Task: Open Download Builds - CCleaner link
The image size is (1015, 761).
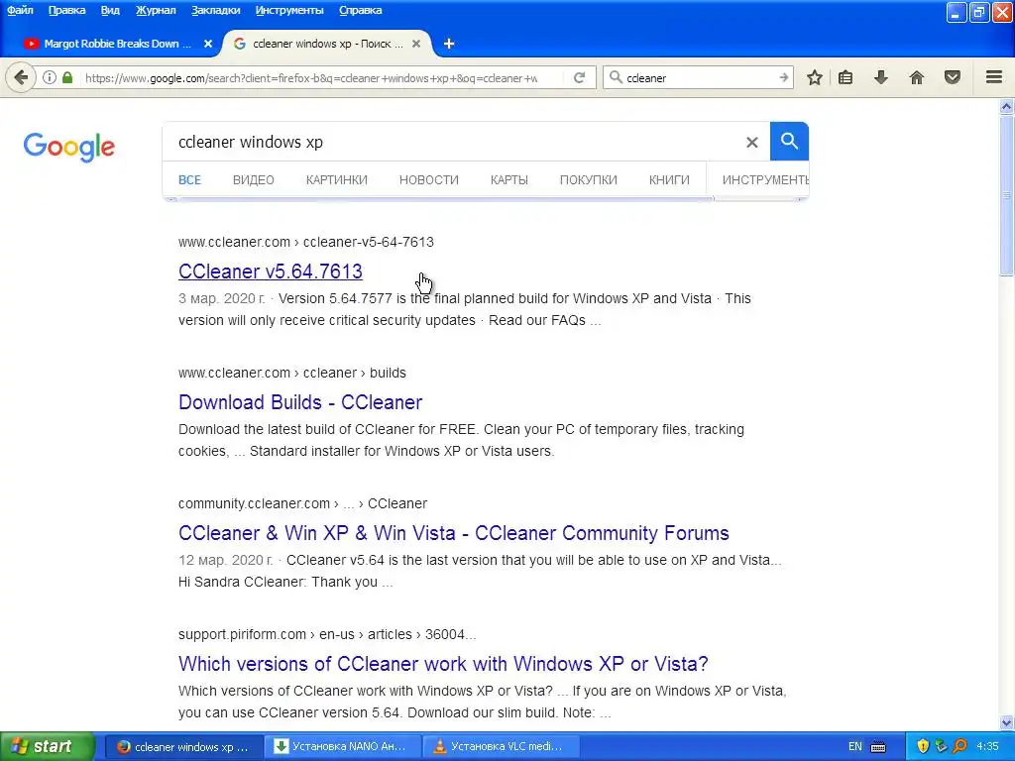Action: 300,402
